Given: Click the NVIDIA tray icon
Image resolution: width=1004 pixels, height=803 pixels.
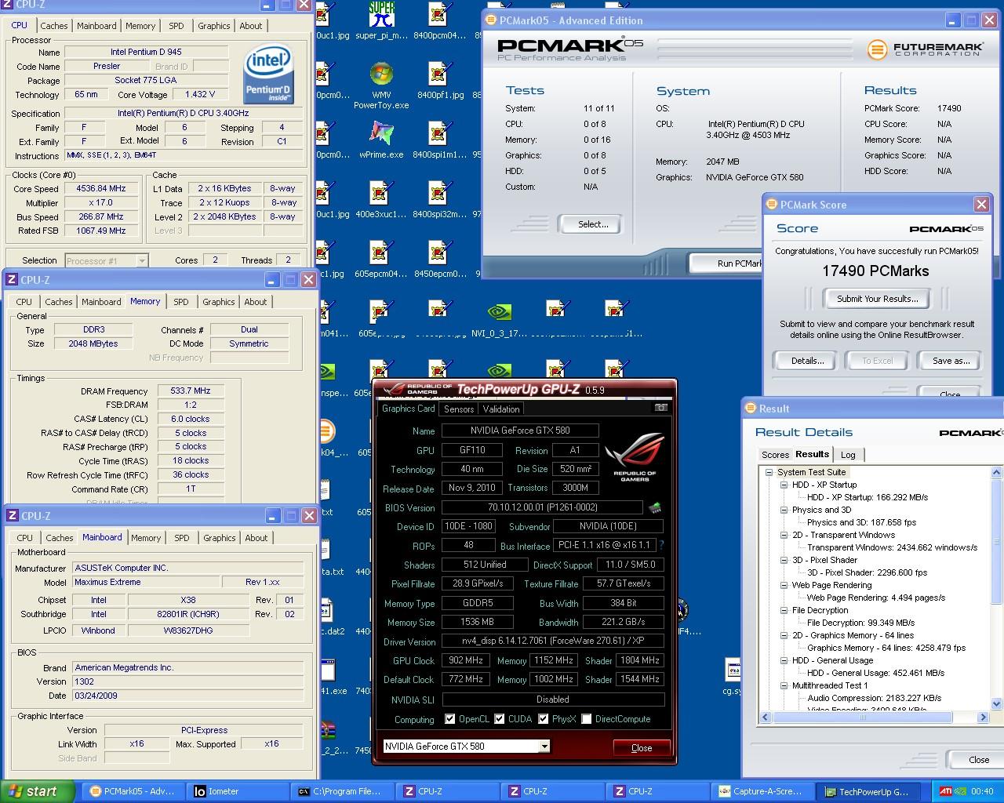Looking at the screenshot, I should [x=960, y=791].
